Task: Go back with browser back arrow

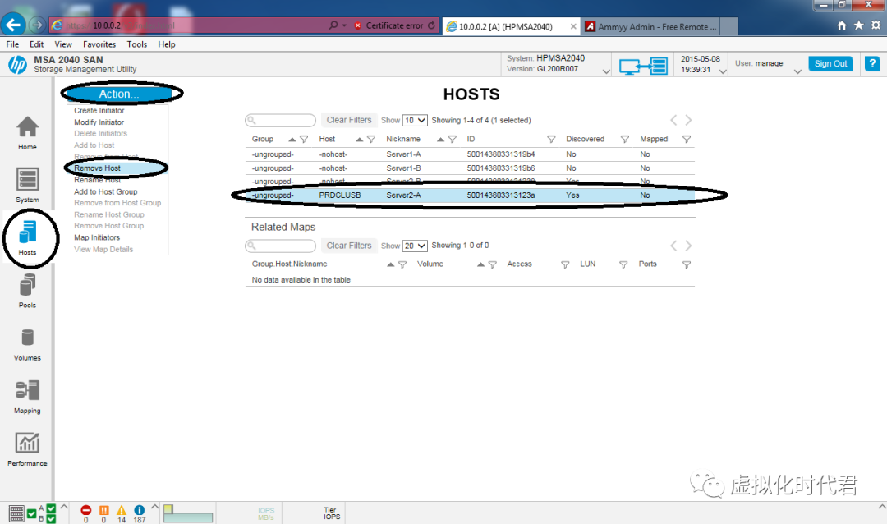Action: pyautogui.click(x=13, y=25)
